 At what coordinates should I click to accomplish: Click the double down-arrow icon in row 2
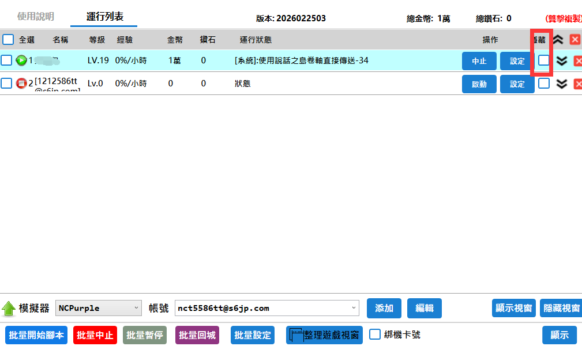point(562,84)
